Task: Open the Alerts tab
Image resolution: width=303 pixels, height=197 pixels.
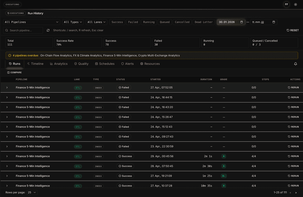Action: [x=128, y=64]
